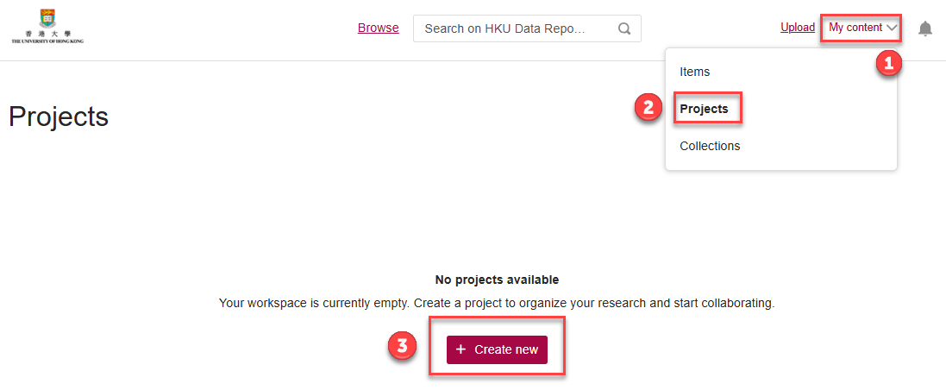Open the My content dropdown label
The width and height of the screenshot is (946, 390).
tap(855, 28)
